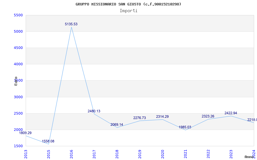The height and width of the screenshot is (160, 257).
Task: Click the x-axis year 2017
Action: 94,154
